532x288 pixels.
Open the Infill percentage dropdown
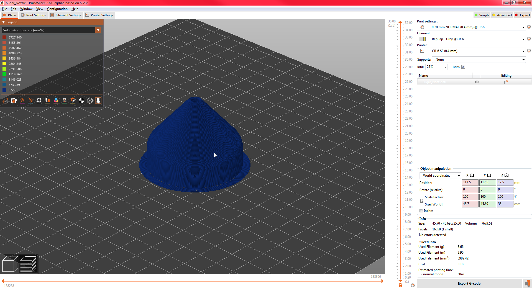(445, 67)
